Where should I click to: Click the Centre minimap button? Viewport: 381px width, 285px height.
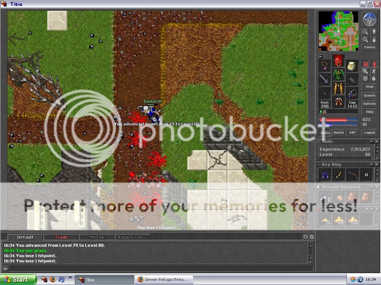(369, 47)
